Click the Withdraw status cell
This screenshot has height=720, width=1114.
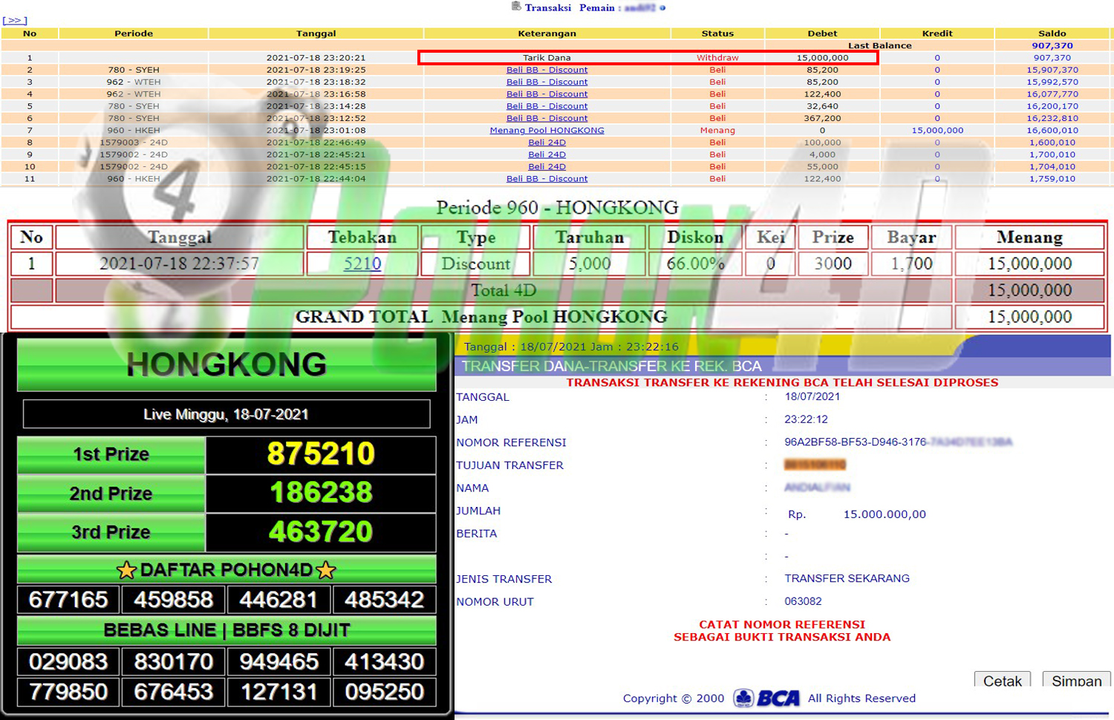[717, 58]
